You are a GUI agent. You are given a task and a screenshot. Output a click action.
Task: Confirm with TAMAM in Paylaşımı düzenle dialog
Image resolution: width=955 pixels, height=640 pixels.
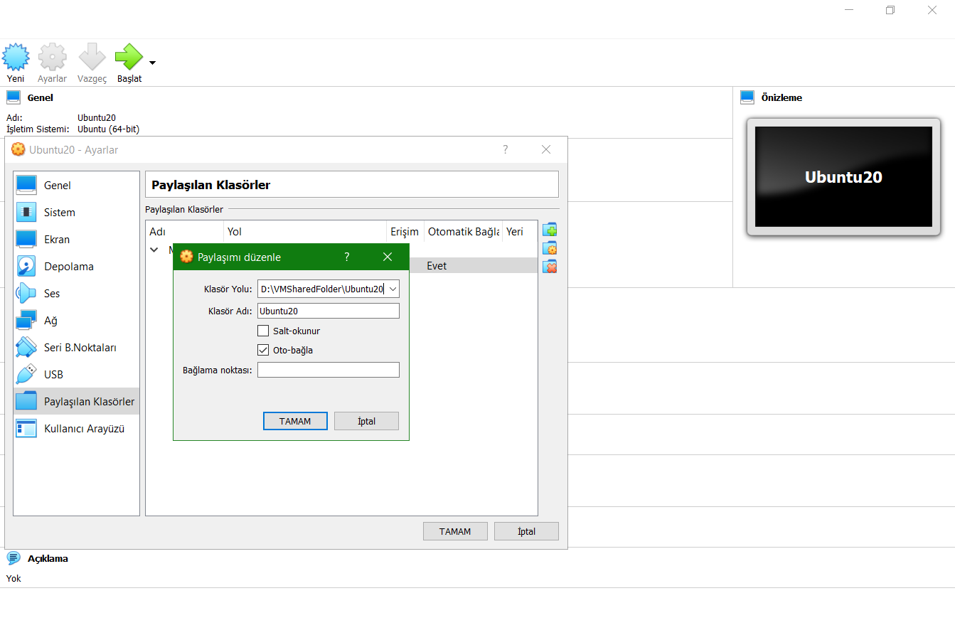pyautogui.click(x=295, y=421)
